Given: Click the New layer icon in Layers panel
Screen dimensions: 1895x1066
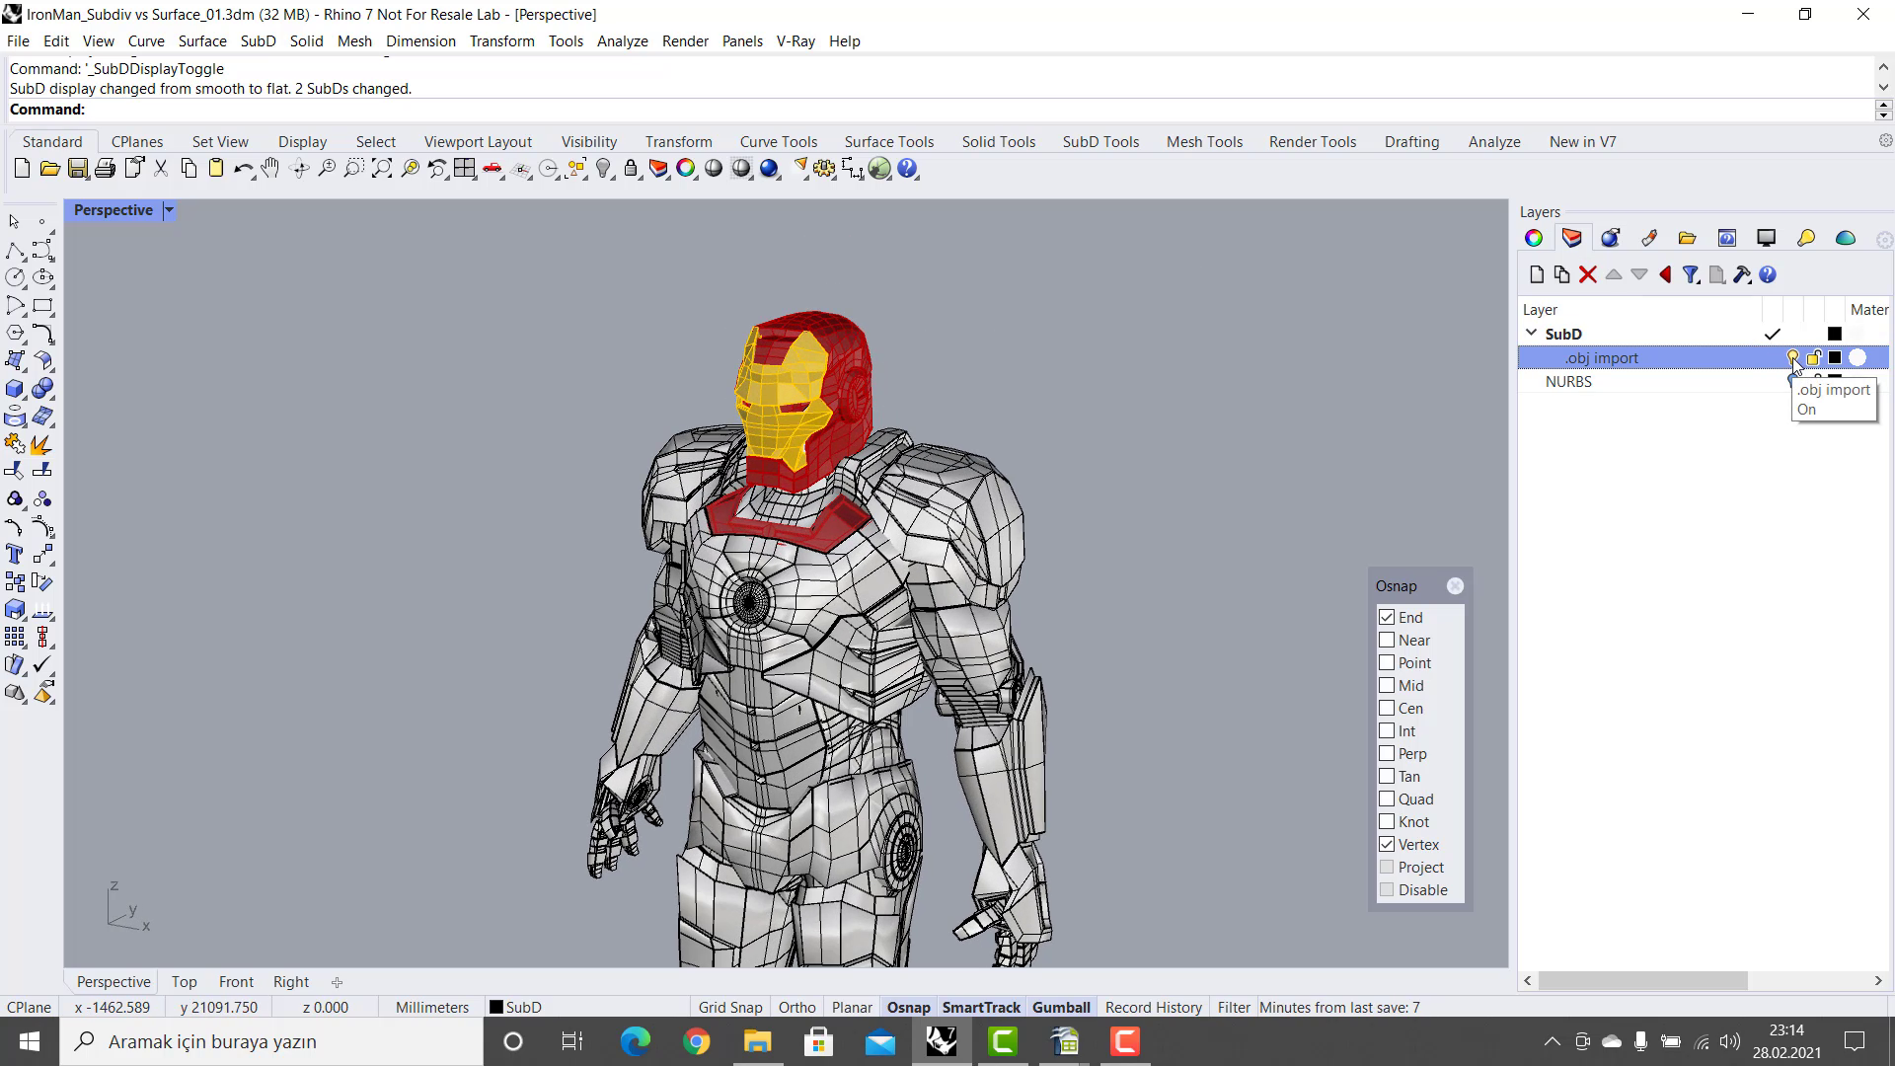Looking at the screenshot, I should [x=1536, y=275].
